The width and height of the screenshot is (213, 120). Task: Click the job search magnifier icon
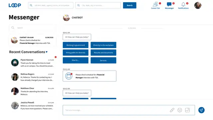31,5
